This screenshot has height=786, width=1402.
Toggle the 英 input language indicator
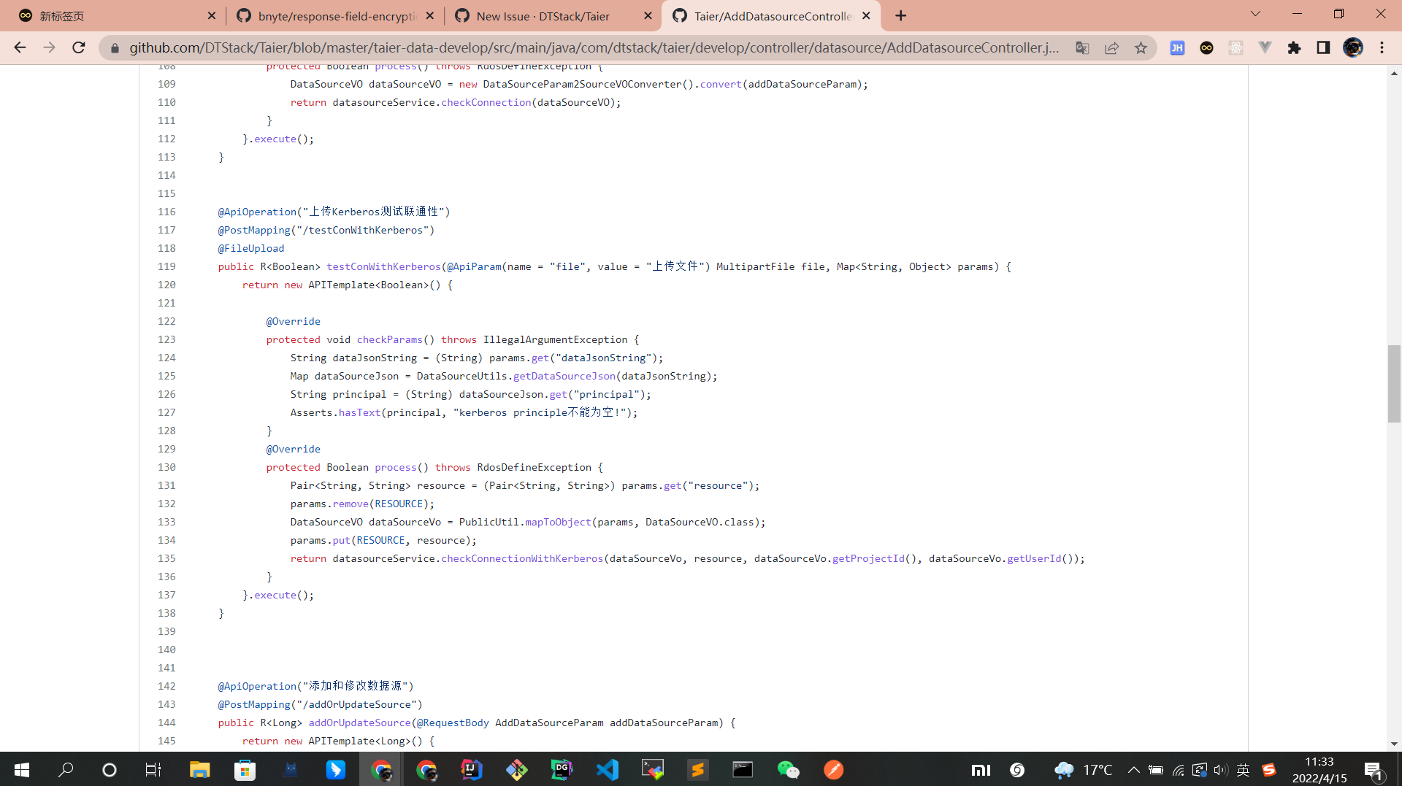[x=1244, y=770]
